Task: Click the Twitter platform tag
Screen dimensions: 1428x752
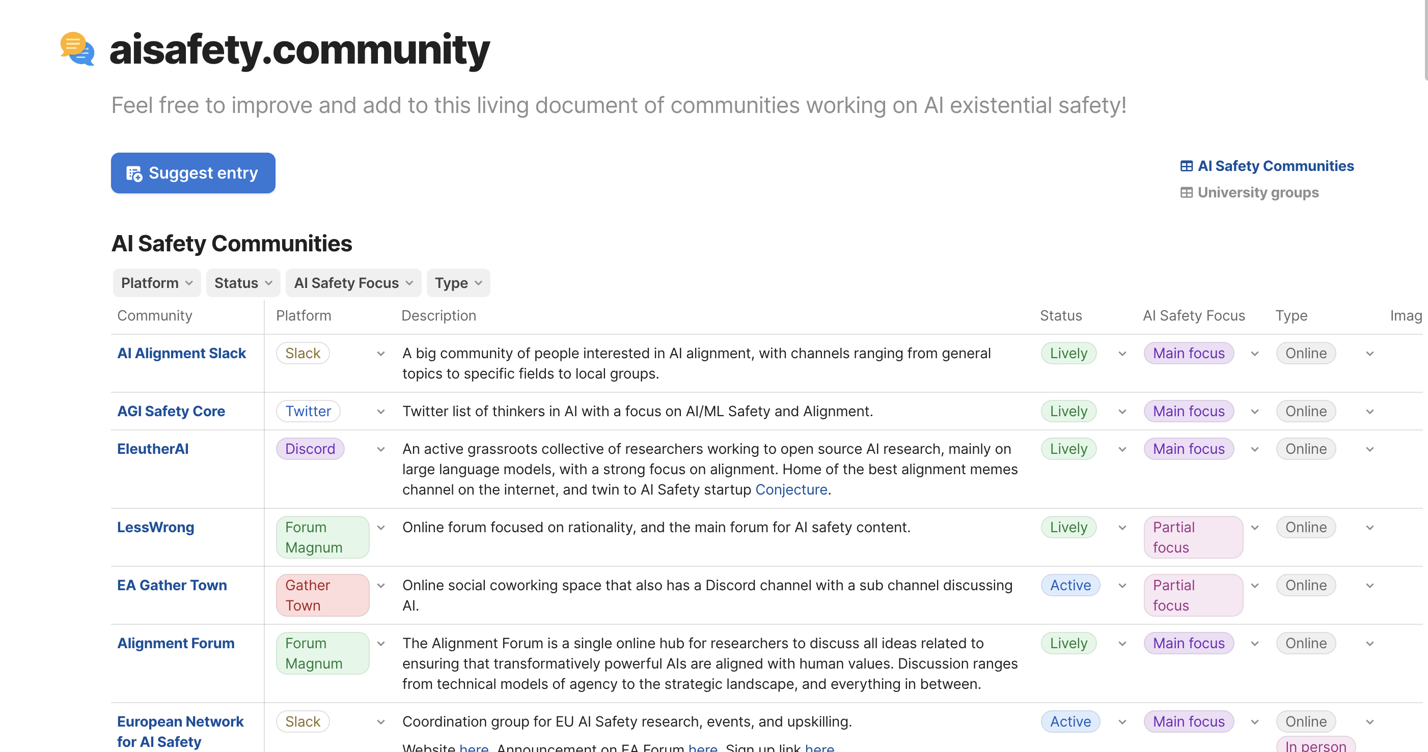Action: [308, 411]
